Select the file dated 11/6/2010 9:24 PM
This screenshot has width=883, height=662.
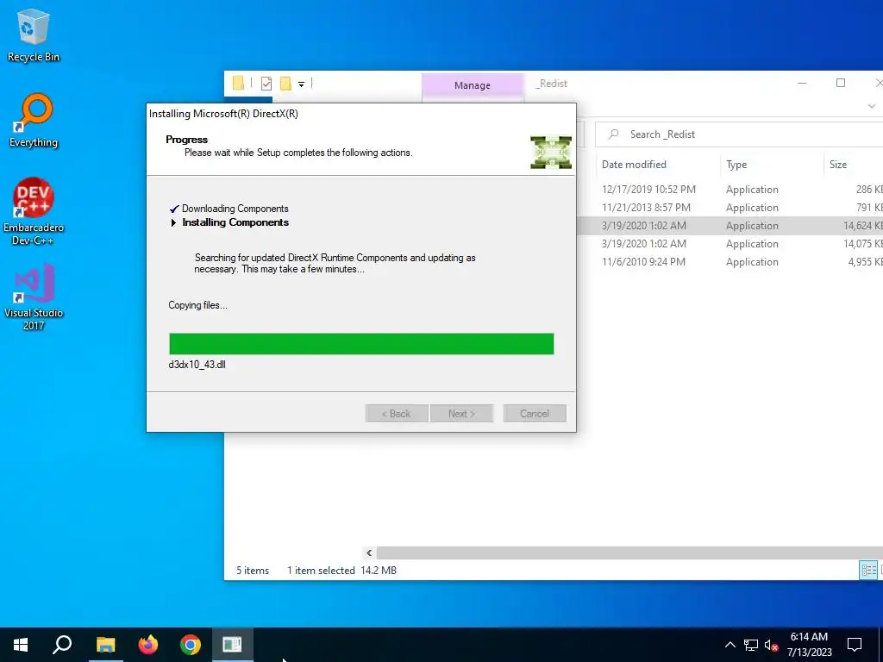tap(730, 262)
